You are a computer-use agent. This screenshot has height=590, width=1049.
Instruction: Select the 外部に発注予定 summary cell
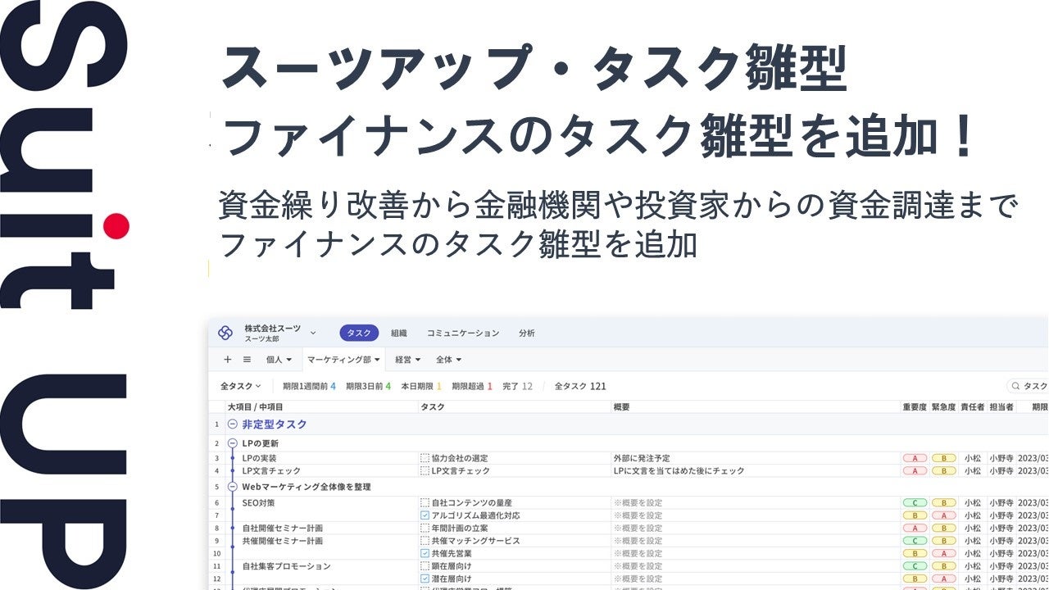click(x=642, y=459)
